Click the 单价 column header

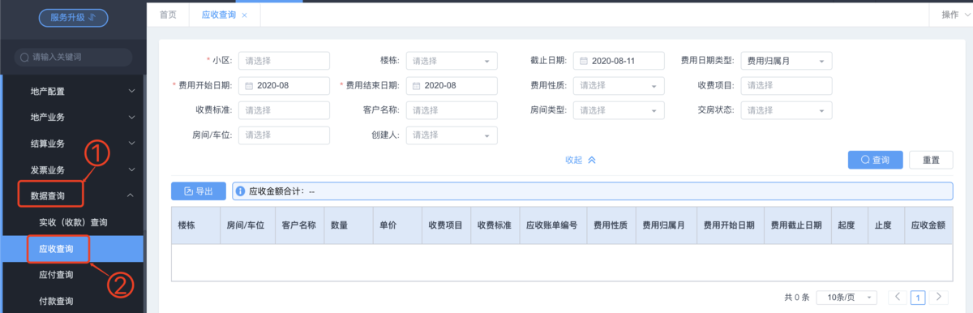(396, 225)
